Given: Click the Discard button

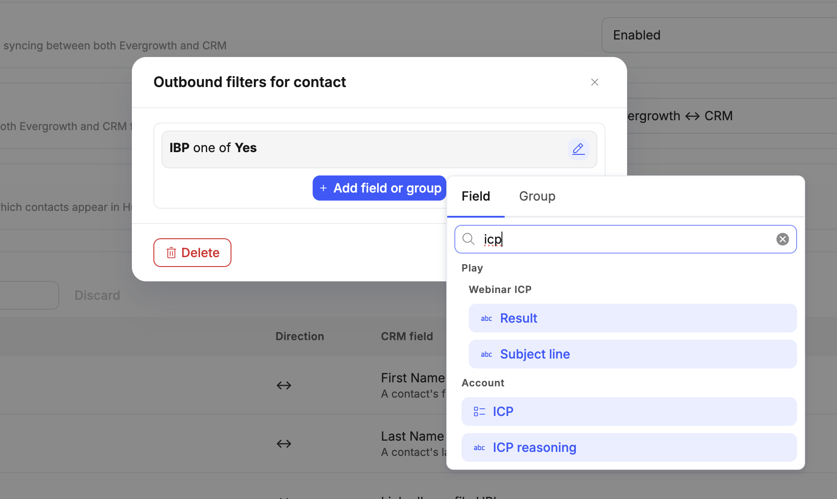Looking at the screenshot, I should point(97,295).
